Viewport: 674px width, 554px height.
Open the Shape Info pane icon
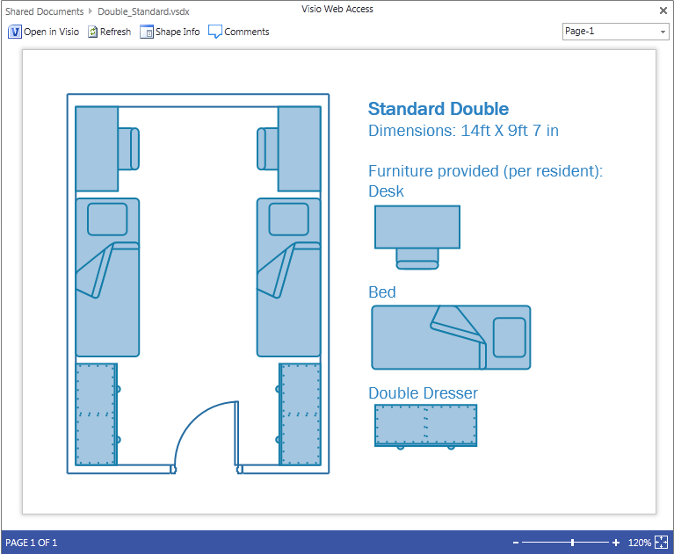(x=147, y=32)
